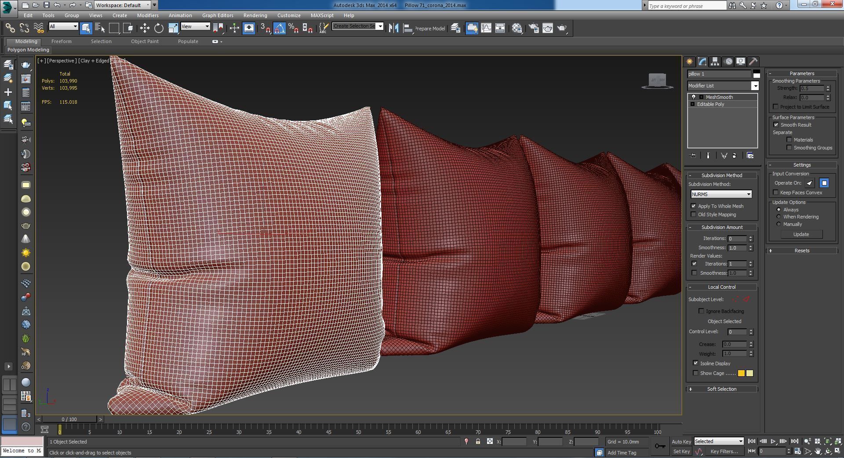844x458 pixels.
Task: Click the ViewCube in viewport
Action: pos(657,80)
